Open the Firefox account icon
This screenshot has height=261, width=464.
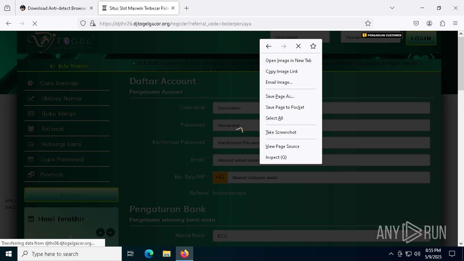[429, 24]
